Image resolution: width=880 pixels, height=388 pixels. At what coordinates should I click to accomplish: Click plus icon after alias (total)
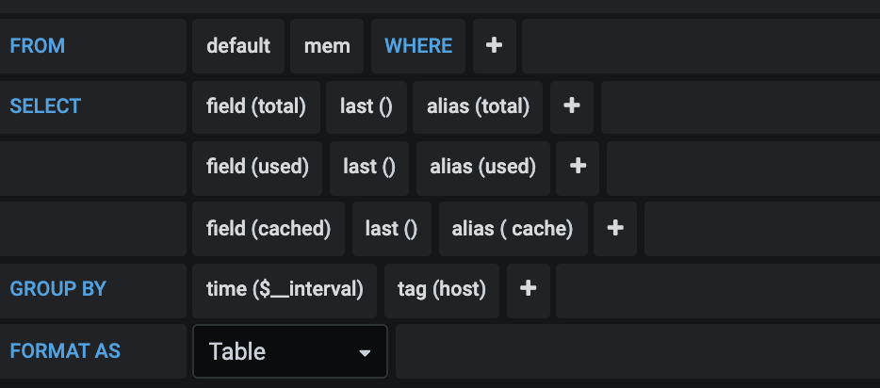[x=571, y=106]
